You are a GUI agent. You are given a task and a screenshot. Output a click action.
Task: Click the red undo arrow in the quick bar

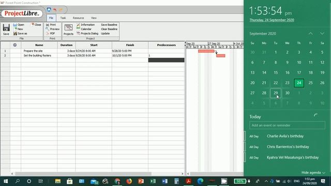point(55,10)
